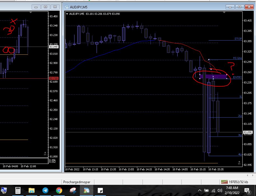
Task: Click the 197032/32 kb traffic status
Action: (238, 182)
